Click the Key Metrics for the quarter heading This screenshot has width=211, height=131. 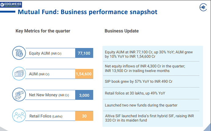(x=43, y=31)
